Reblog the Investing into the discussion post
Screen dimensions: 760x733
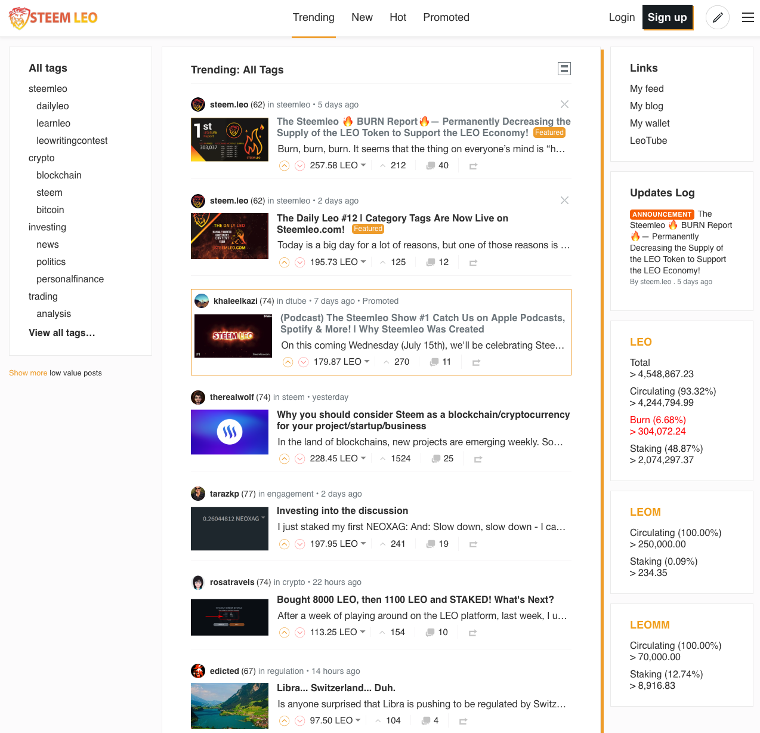[473, 544]
